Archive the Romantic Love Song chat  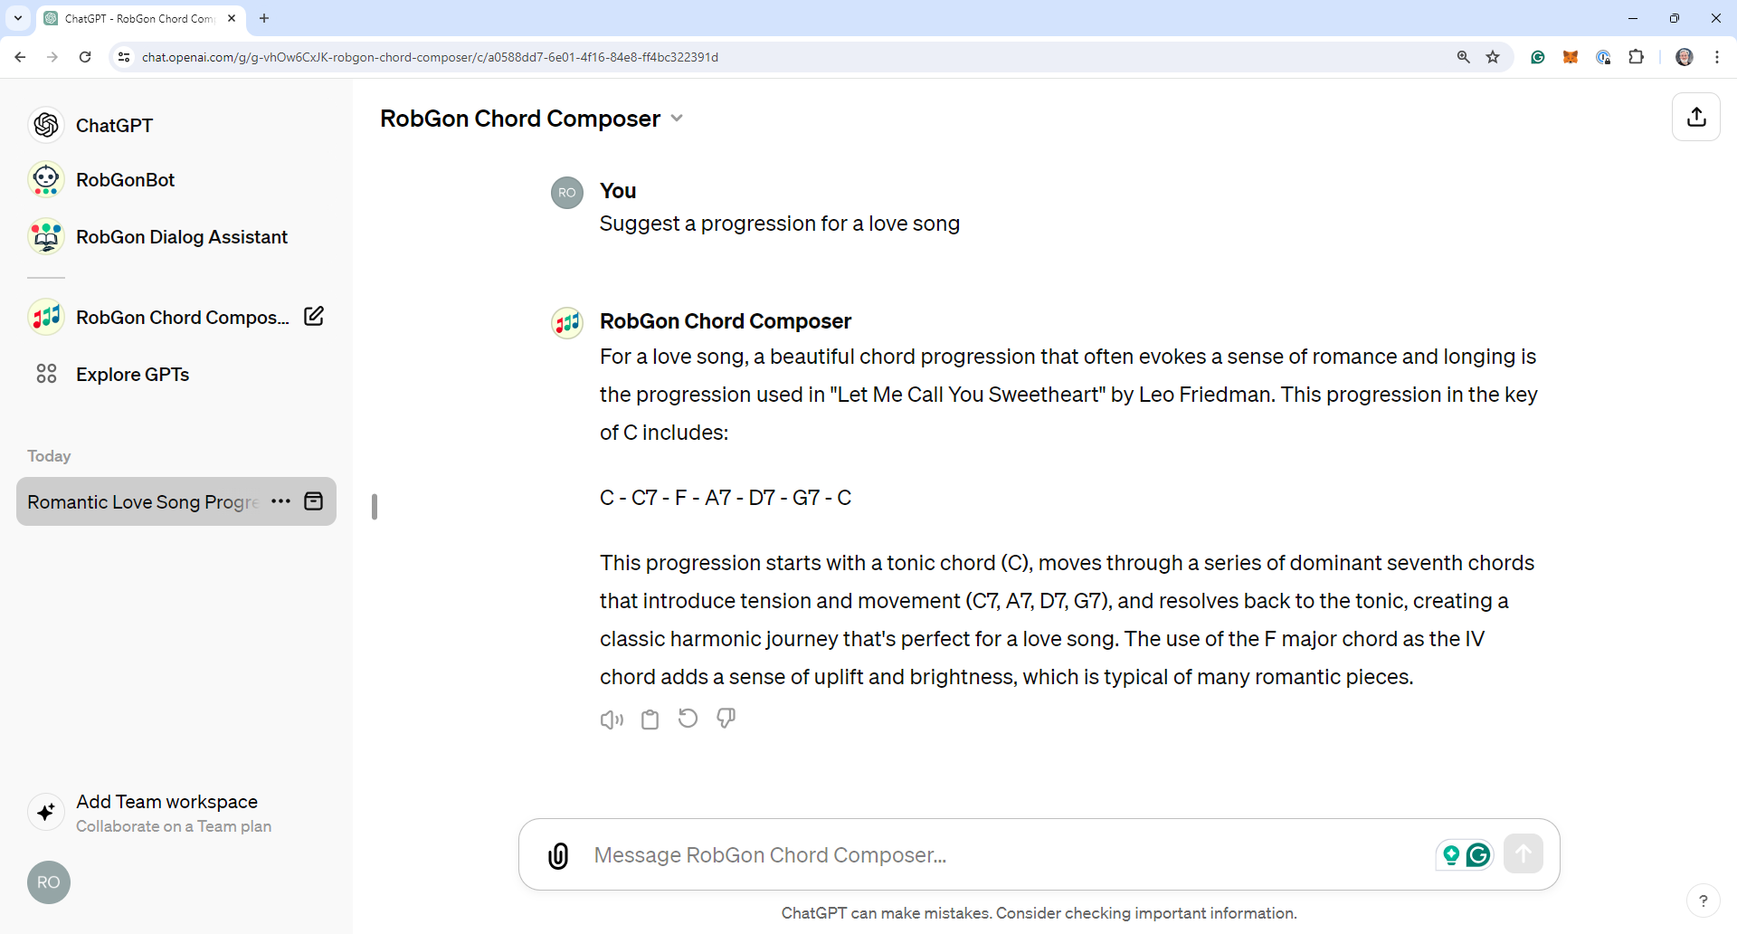coord(314,501)
